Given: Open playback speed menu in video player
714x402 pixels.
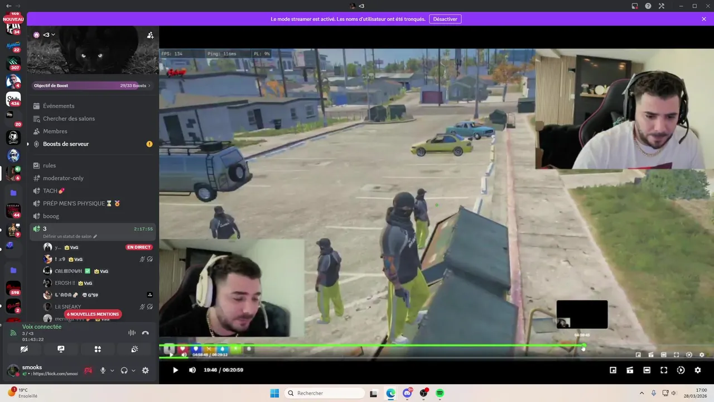Looking at the screenshot, I should (681, 370).
